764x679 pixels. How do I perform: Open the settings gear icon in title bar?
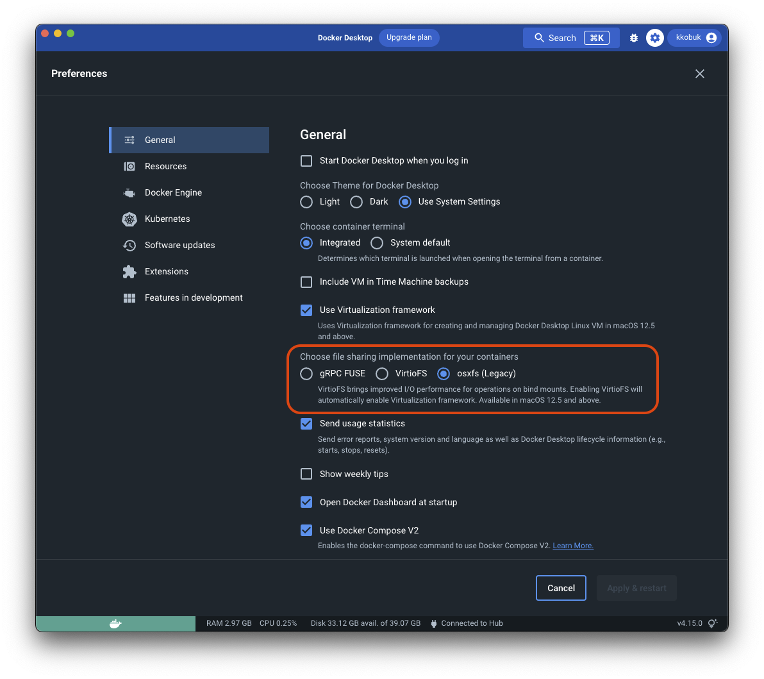tap(655, 38)
